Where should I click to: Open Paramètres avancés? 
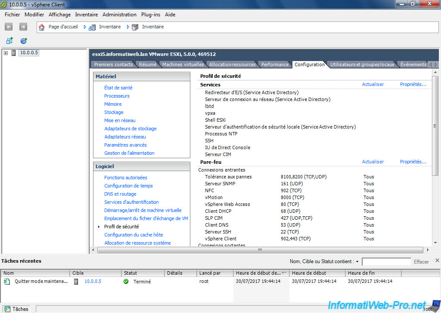[125, 145]
